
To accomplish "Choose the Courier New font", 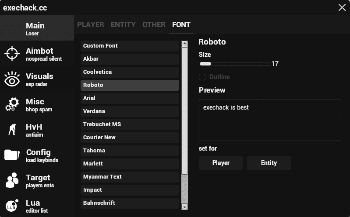I will click(x=130, y=138).
